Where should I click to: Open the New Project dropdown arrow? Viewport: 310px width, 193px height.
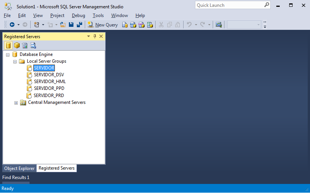click(43, 25)
